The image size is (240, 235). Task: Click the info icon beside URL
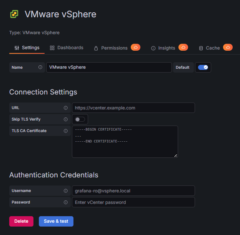point(66,108)
